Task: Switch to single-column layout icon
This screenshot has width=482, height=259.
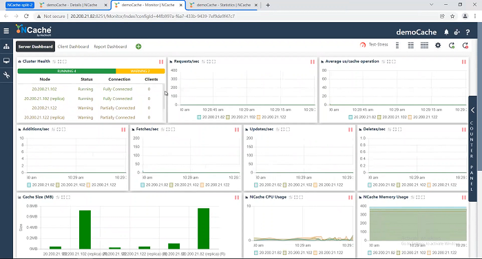Action: (x=397, y=45)
